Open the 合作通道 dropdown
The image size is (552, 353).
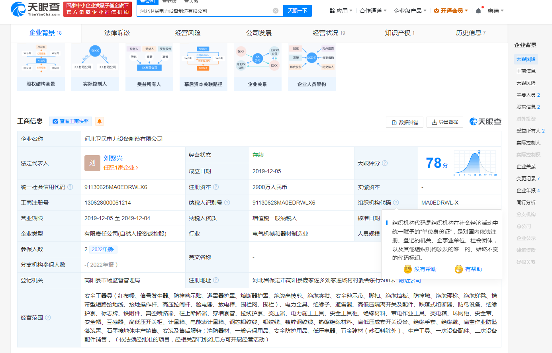[x=373, y=11]
